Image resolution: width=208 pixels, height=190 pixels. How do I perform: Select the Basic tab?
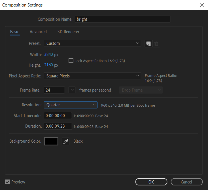coord(15,32)
